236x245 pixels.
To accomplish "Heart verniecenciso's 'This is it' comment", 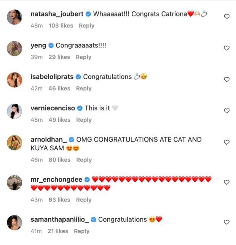I will (x=226, y=111).
